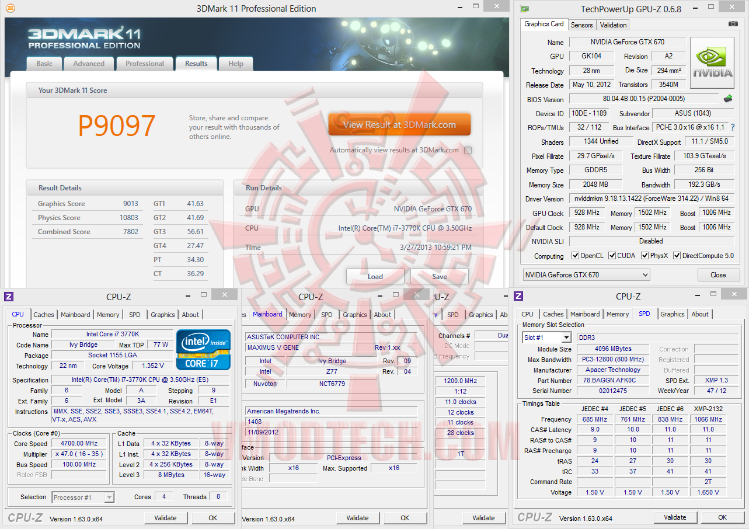The image size is (749, 529).
Task: Switch to the Basic tab in 3DMark 11
Action: (x=44, y=64)
